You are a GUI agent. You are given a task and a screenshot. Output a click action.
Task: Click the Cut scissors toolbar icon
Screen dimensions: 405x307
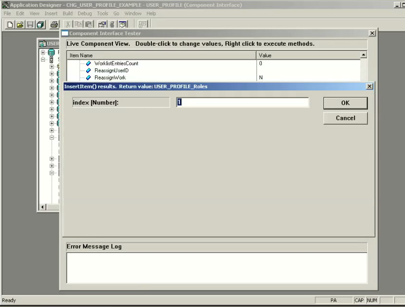(x=68, y=25)
